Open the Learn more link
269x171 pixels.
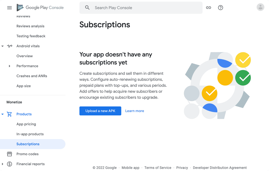[135, 111]
